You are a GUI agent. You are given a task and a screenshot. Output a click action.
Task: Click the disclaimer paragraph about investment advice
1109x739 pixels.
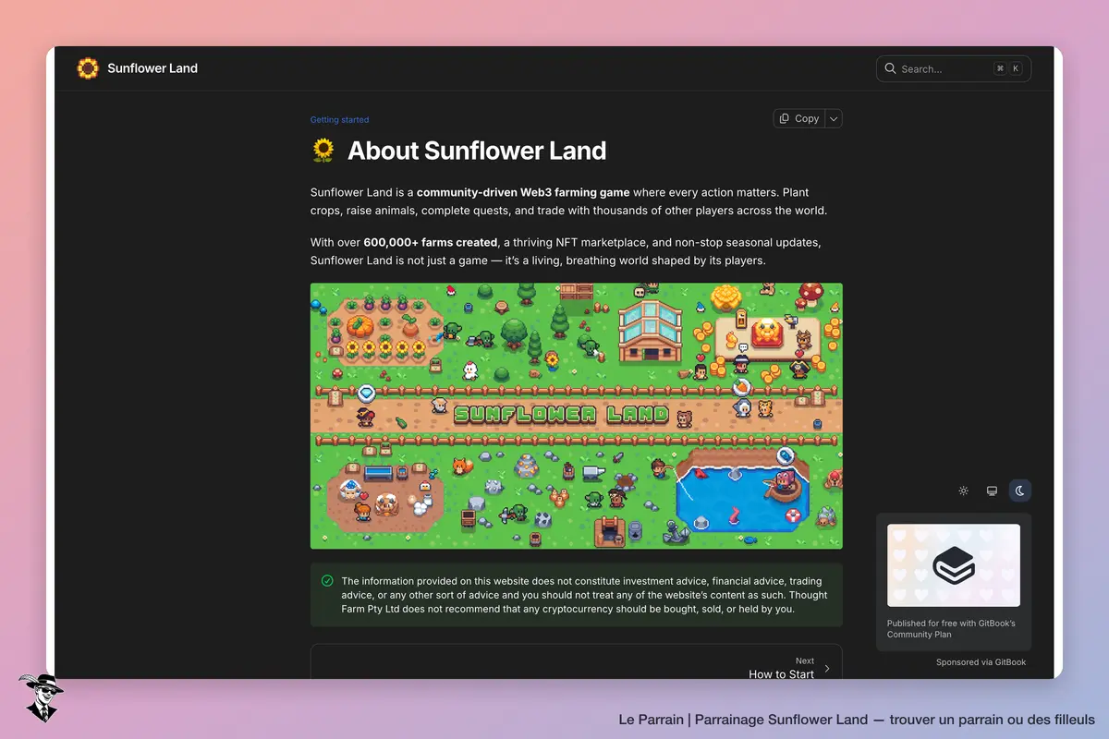584,595
